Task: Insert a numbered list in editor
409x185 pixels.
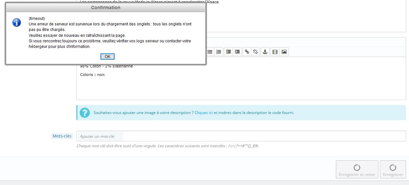Action: [219, 52]
